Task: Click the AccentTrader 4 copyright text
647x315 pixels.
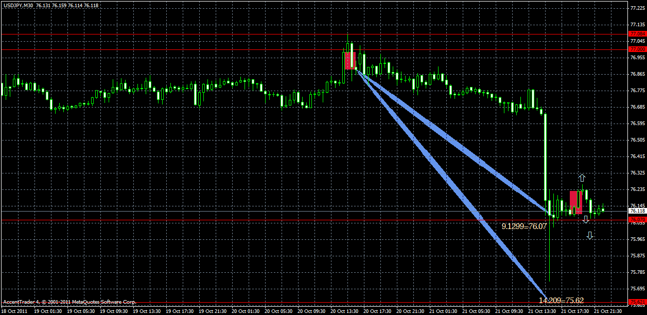Action: pos(69,303)
